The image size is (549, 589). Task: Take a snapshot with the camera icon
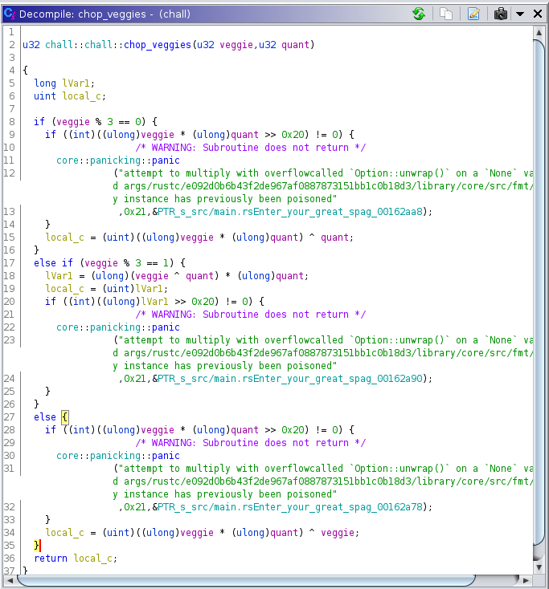501,14
